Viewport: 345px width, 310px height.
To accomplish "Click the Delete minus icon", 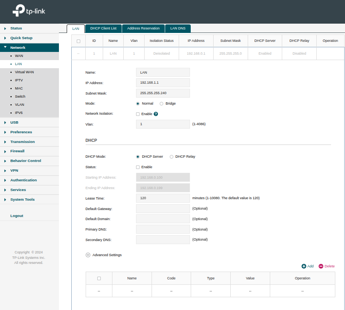I will coord(321,266).
